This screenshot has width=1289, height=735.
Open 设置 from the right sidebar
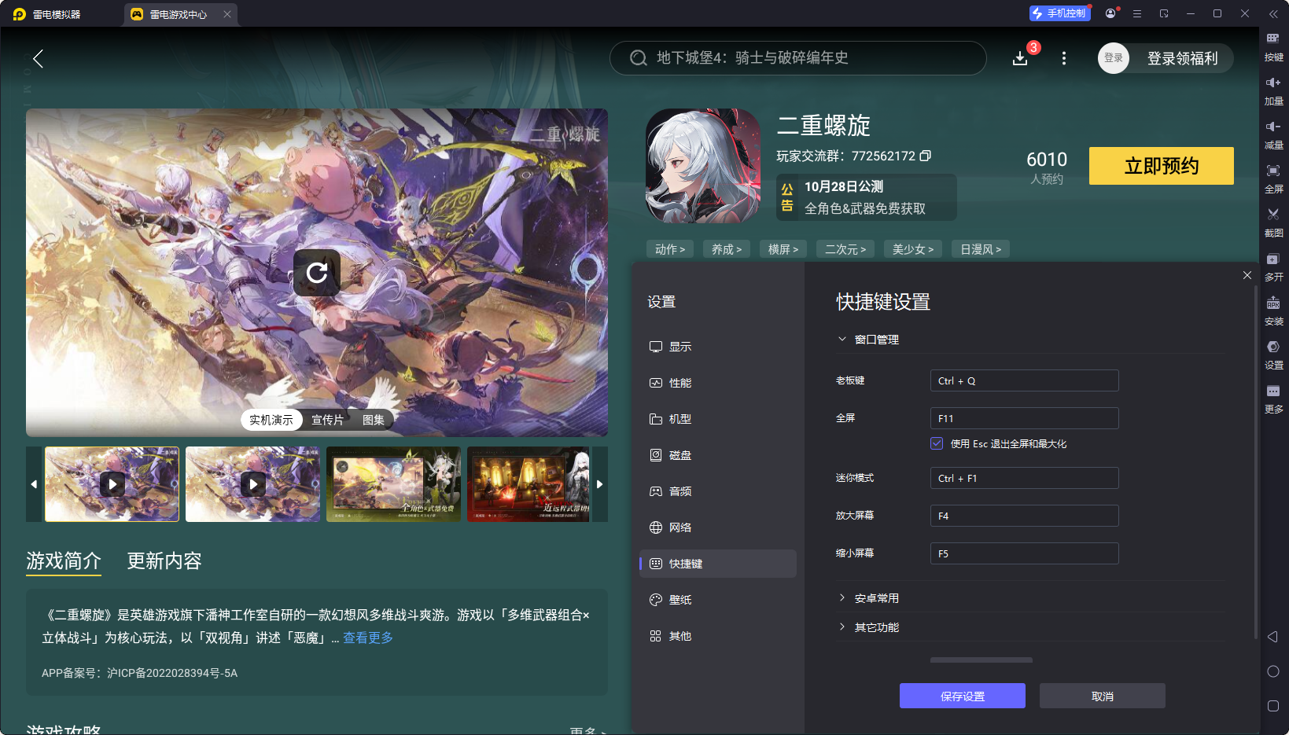pos(1273,355)
